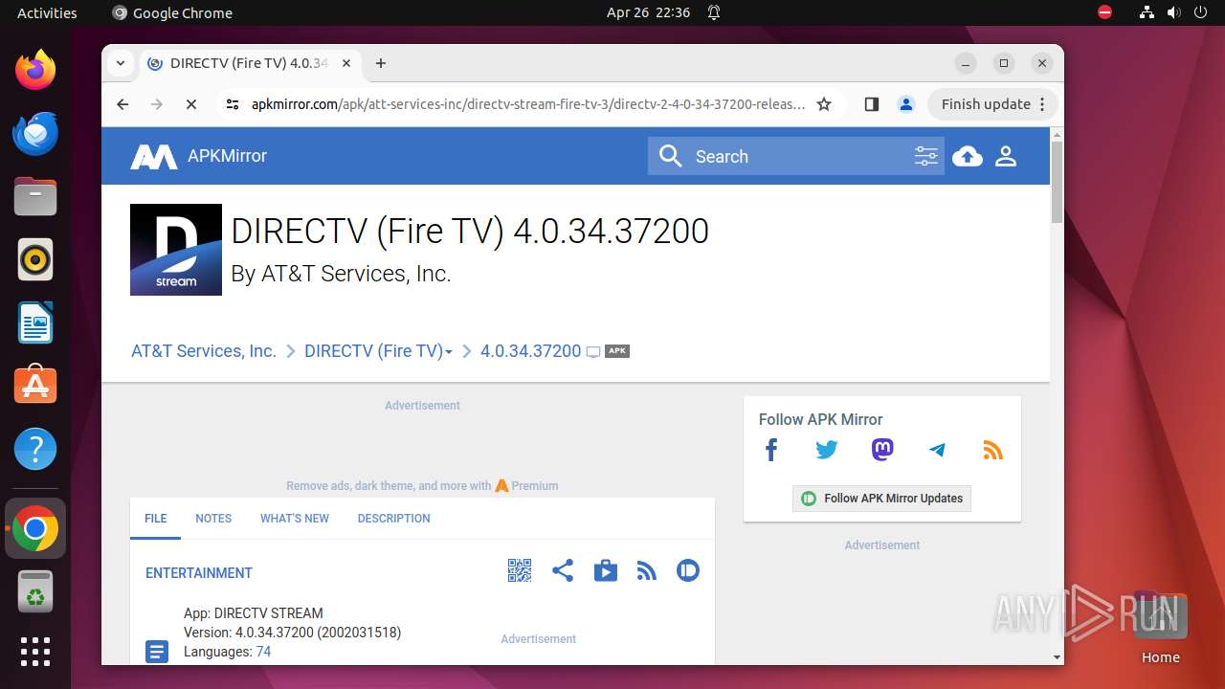Go back to the previous page

(122, 104)
